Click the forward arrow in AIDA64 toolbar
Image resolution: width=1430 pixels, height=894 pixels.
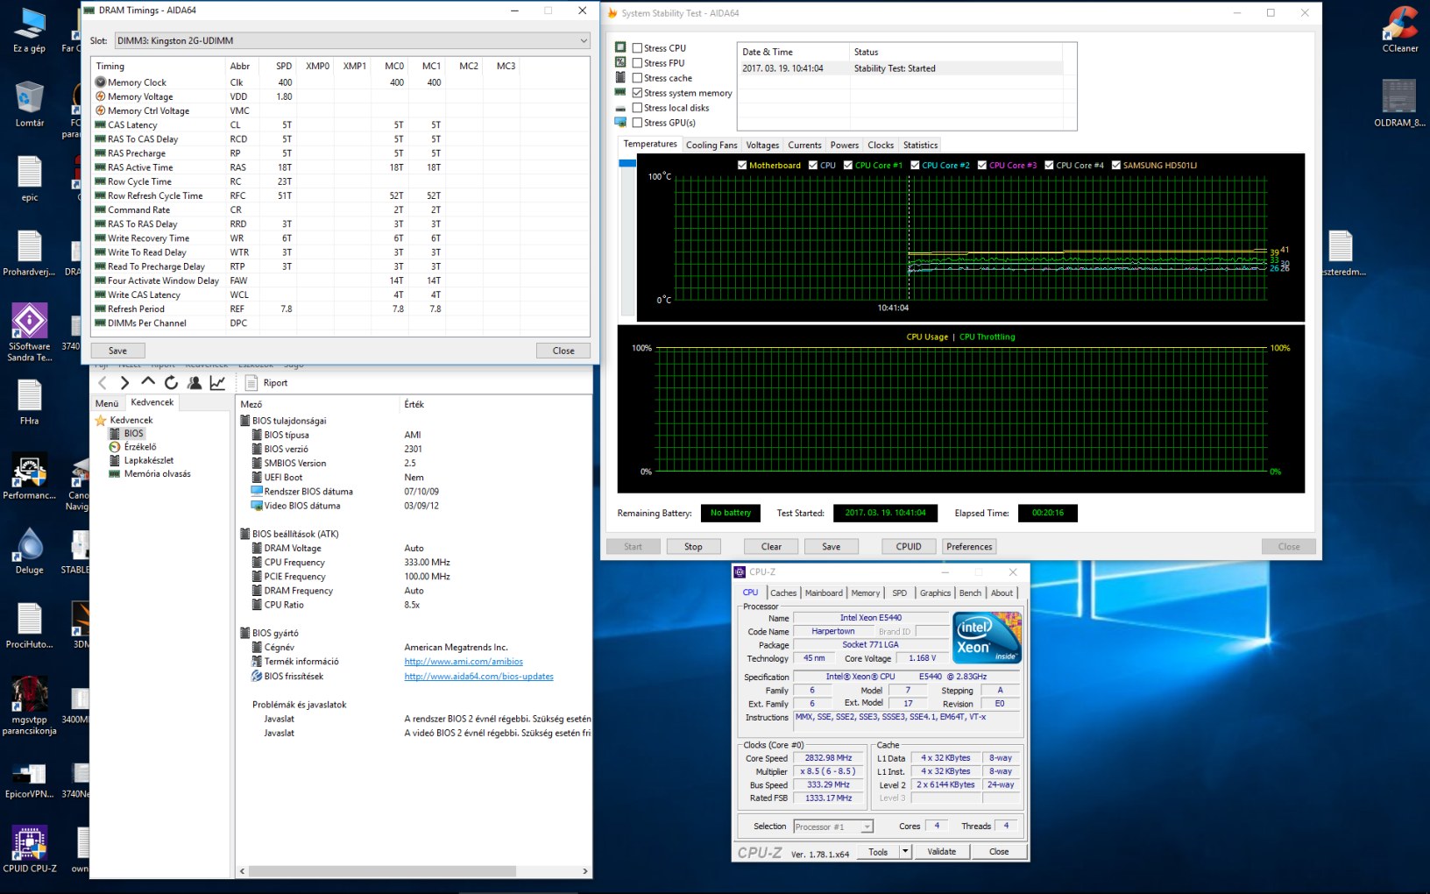[x=124, y=382]
